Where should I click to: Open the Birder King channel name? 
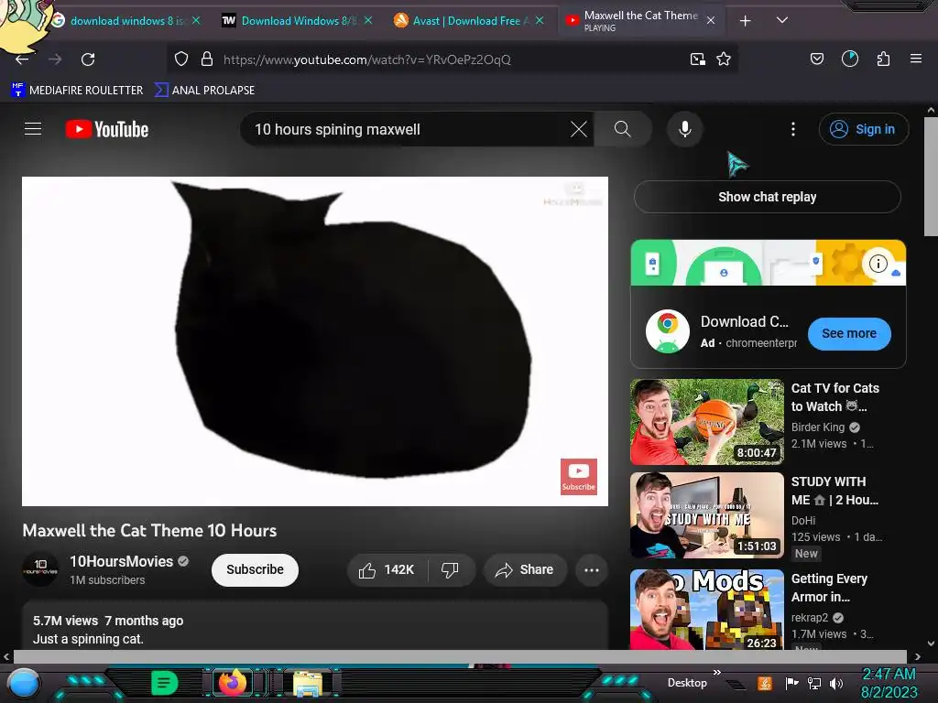coord(818,427)
